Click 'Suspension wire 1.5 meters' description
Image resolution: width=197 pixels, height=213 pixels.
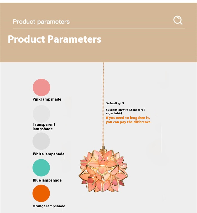click(x=125, y=112)
